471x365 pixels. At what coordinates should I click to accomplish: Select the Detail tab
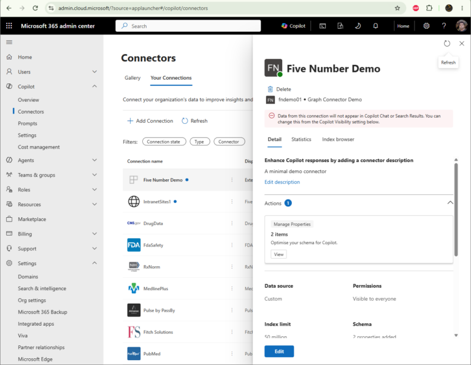275,139
